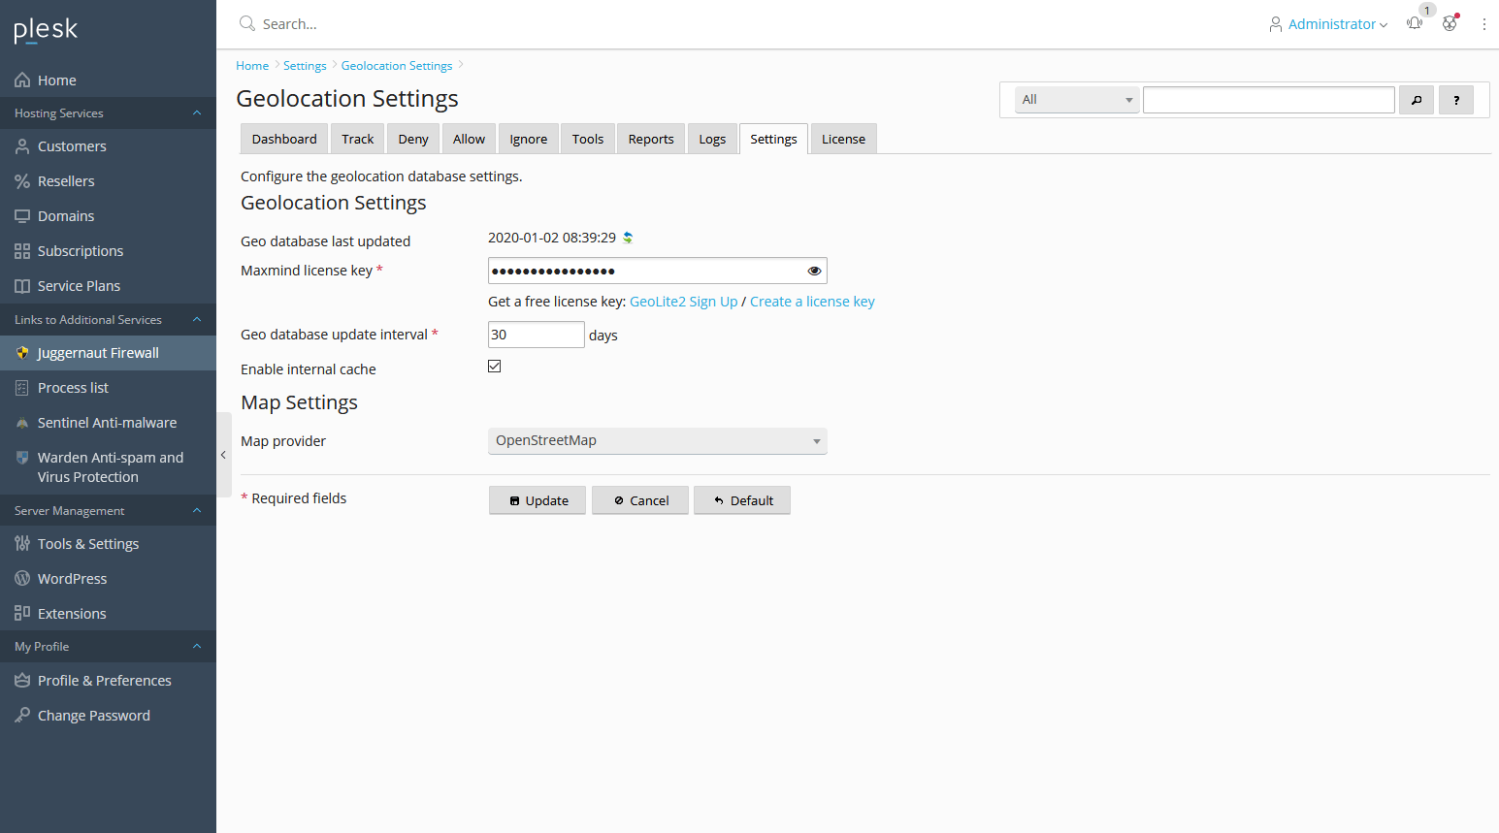Click the globe help icon with red dot

click(1450, 23)
